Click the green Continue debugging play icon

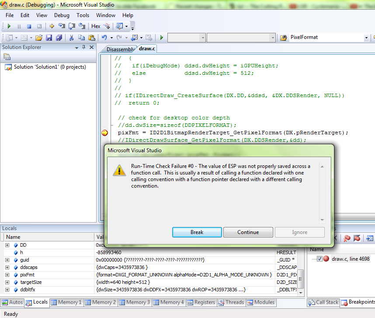(9, 26)
